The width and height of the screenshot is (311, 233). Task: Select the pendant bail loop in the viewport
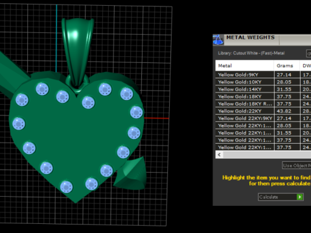[78, 52]
